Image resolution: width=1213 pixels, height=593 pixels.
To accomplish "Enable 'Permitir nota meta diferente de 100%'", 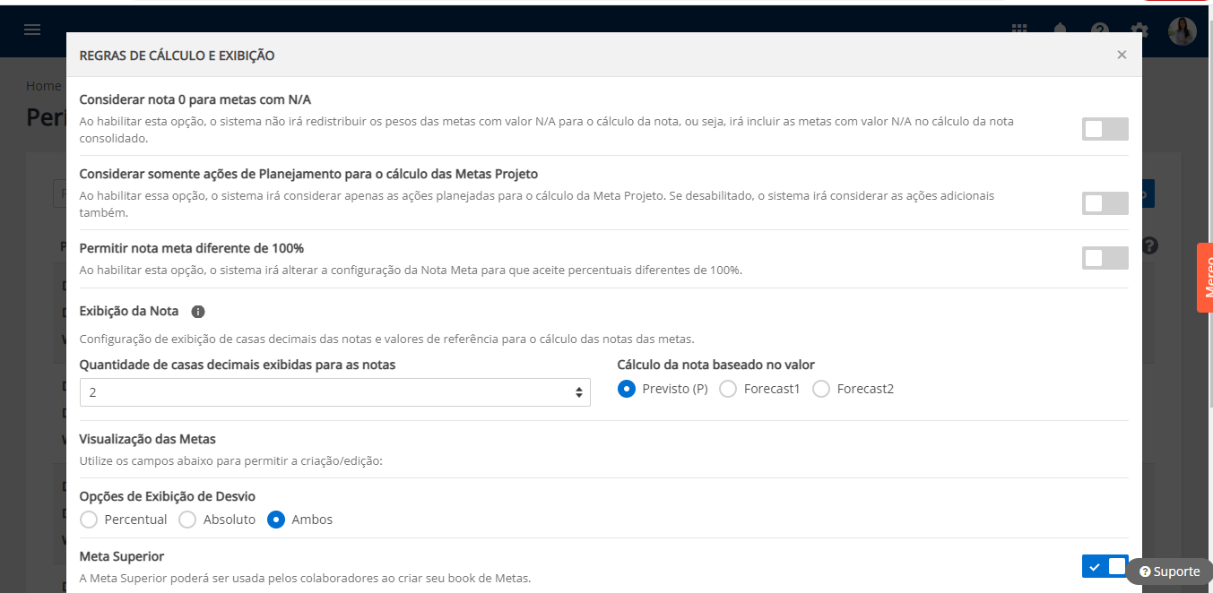I will (1105, 258).
